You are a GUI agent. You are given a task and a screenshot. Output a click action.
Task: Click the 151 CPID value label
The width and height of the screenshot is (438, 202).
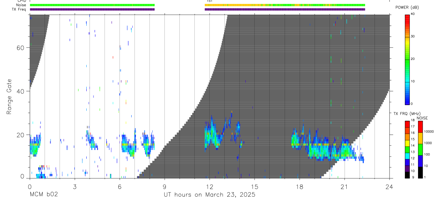[x=210, y=1]
